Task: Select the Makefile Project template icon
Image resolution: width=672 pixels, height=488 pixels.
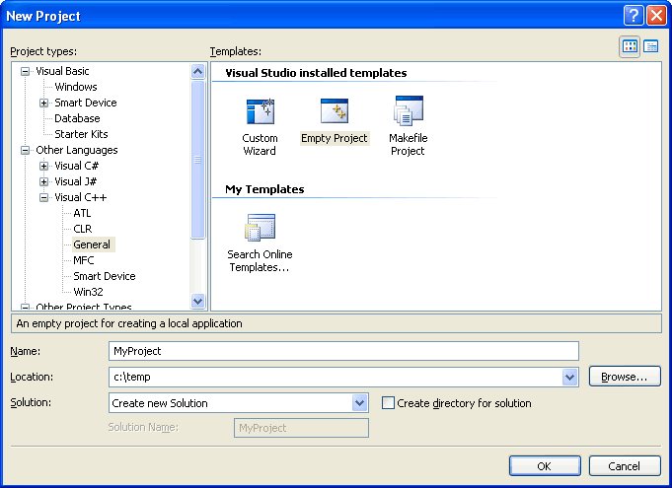Action: (x=408, y=110)
